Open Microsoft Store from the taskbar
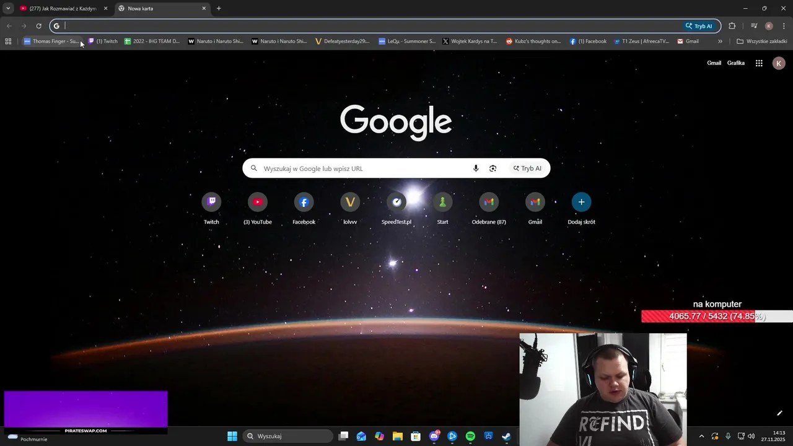This screenshot has width=793, height=446. pyautogui.click(x=416, y=436)
